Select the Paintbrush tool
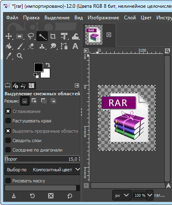 20,46
